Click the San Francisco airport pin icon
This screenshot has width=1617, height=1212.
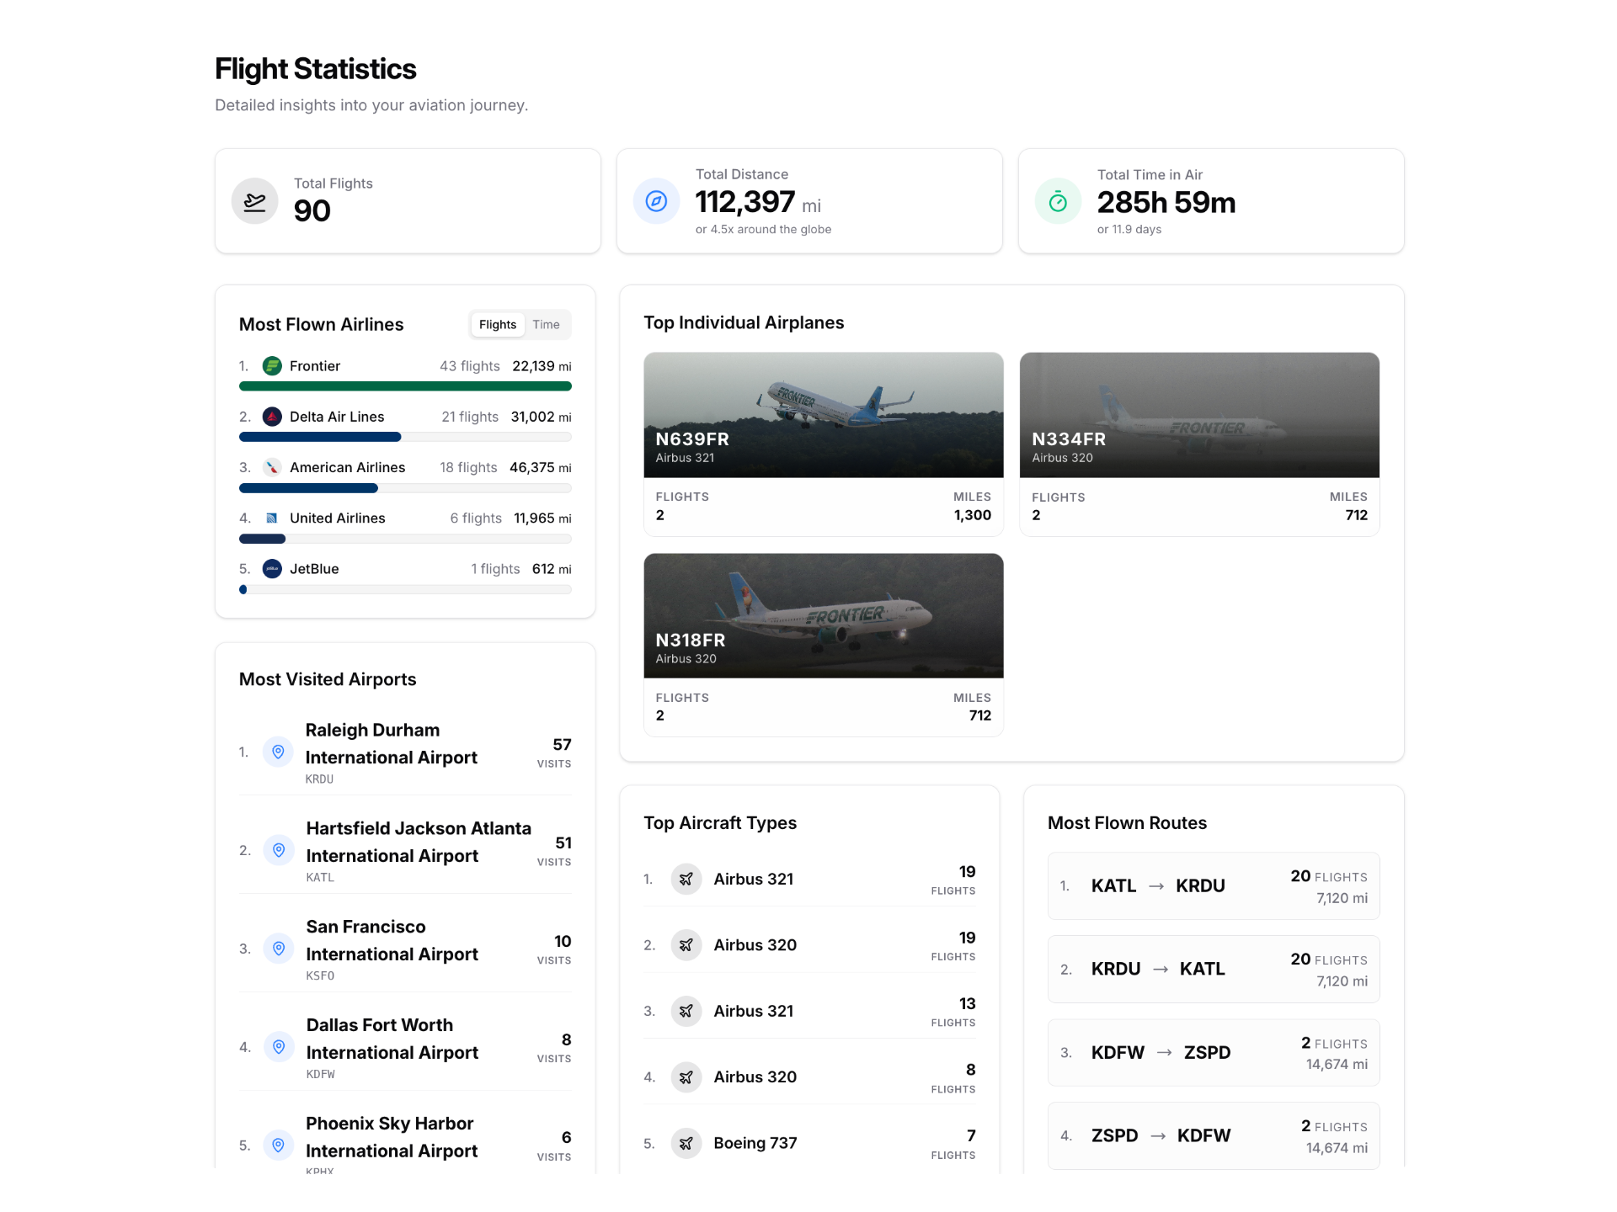click(279, 949)
